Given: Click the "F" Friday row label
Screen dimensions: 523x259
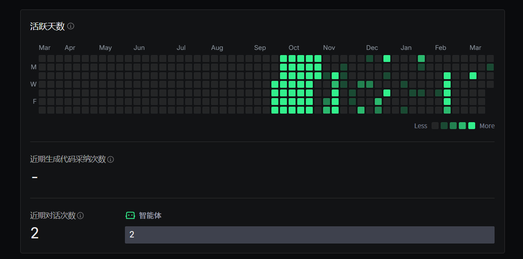Looking at the screenshot, I should [x=34, y=102].
